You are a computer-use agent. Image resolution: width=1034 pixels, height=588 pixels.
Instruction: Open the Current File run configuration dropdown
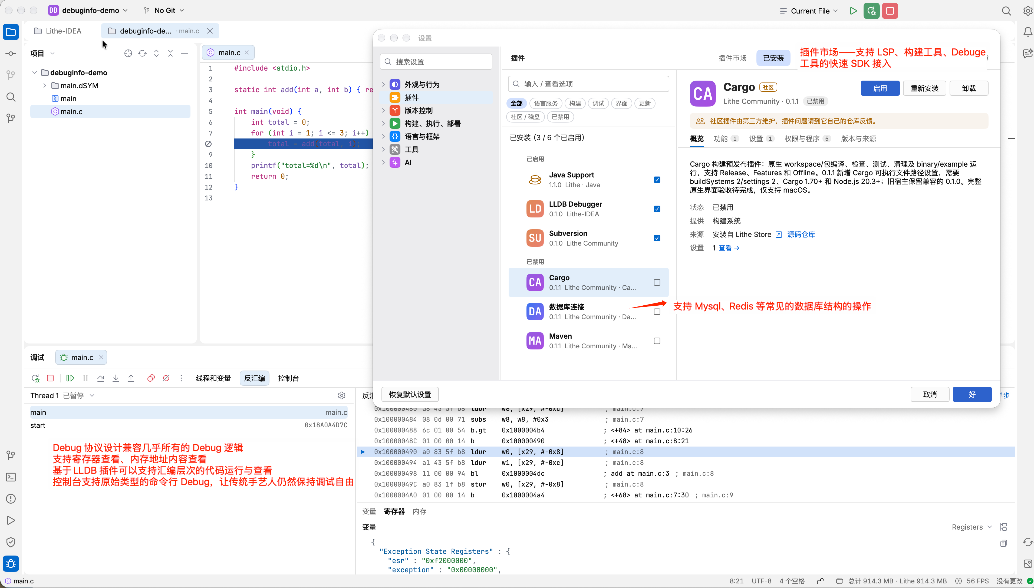tap(809, 11)
